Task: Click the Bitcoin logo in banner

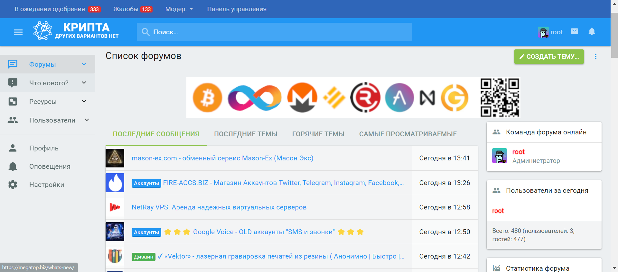Action: click(x=207, y=98)
